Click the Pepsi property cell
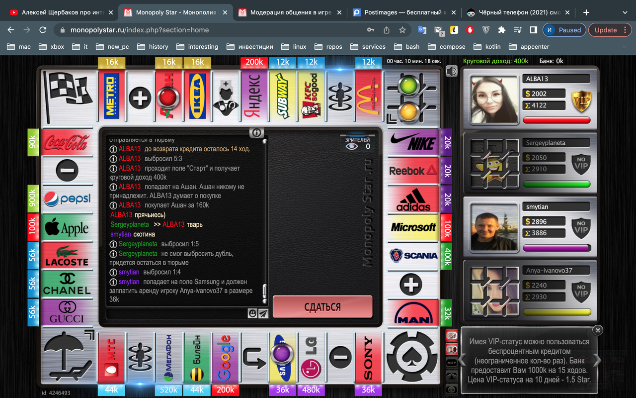Image resolution: width=636 pixels, height=398 pixels. click(66, 199)
